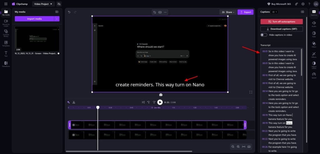Viewport: 320px width, 154px height.
Task: Select the imported screen recording thumbnail
Action: click(37, 39)
